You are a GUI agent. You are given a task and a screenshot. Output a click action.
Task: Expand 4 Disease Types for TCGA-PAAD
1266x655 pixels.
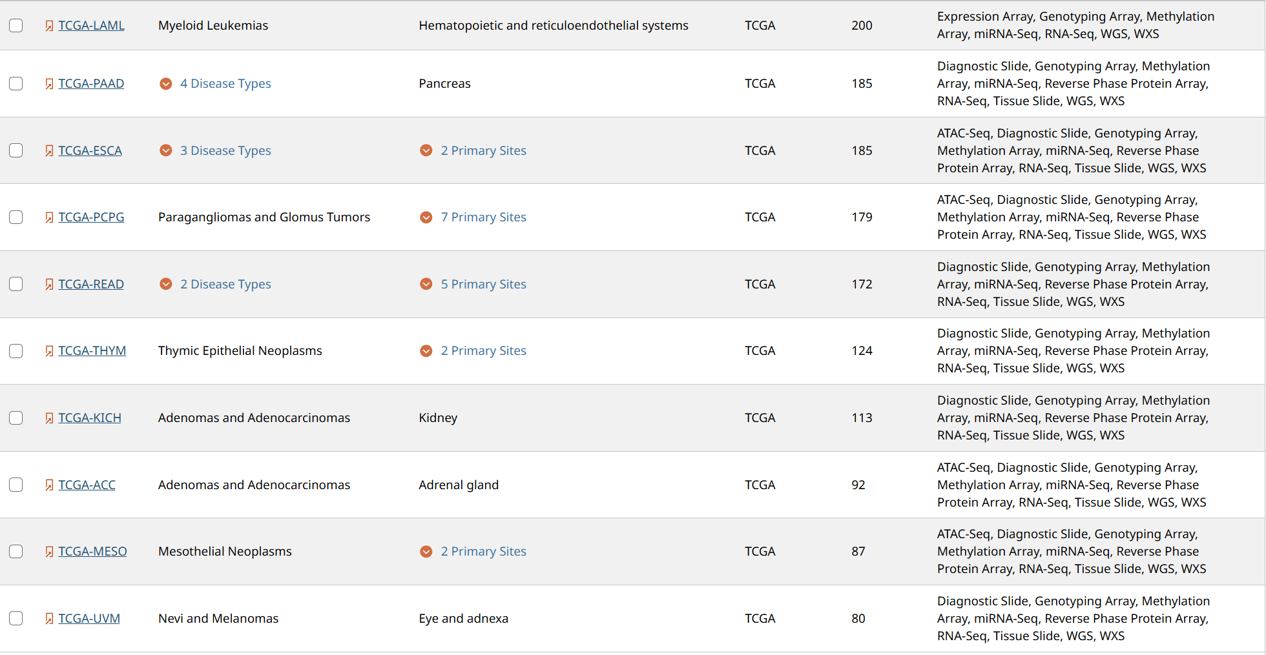(x=215, y=83)
